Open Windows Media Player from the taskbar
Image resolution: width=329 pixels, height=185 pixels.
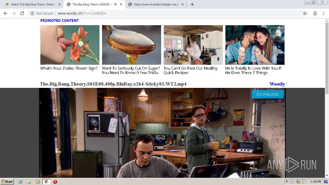(38, 182)
